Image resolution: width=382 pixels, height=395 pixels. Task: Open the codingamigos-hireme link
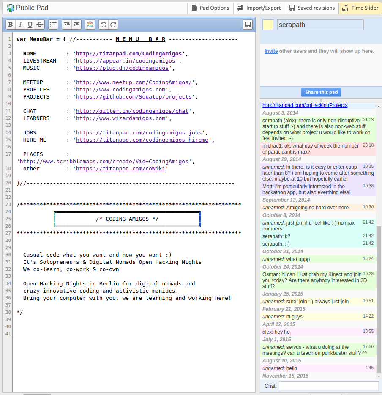click(142, 140)
